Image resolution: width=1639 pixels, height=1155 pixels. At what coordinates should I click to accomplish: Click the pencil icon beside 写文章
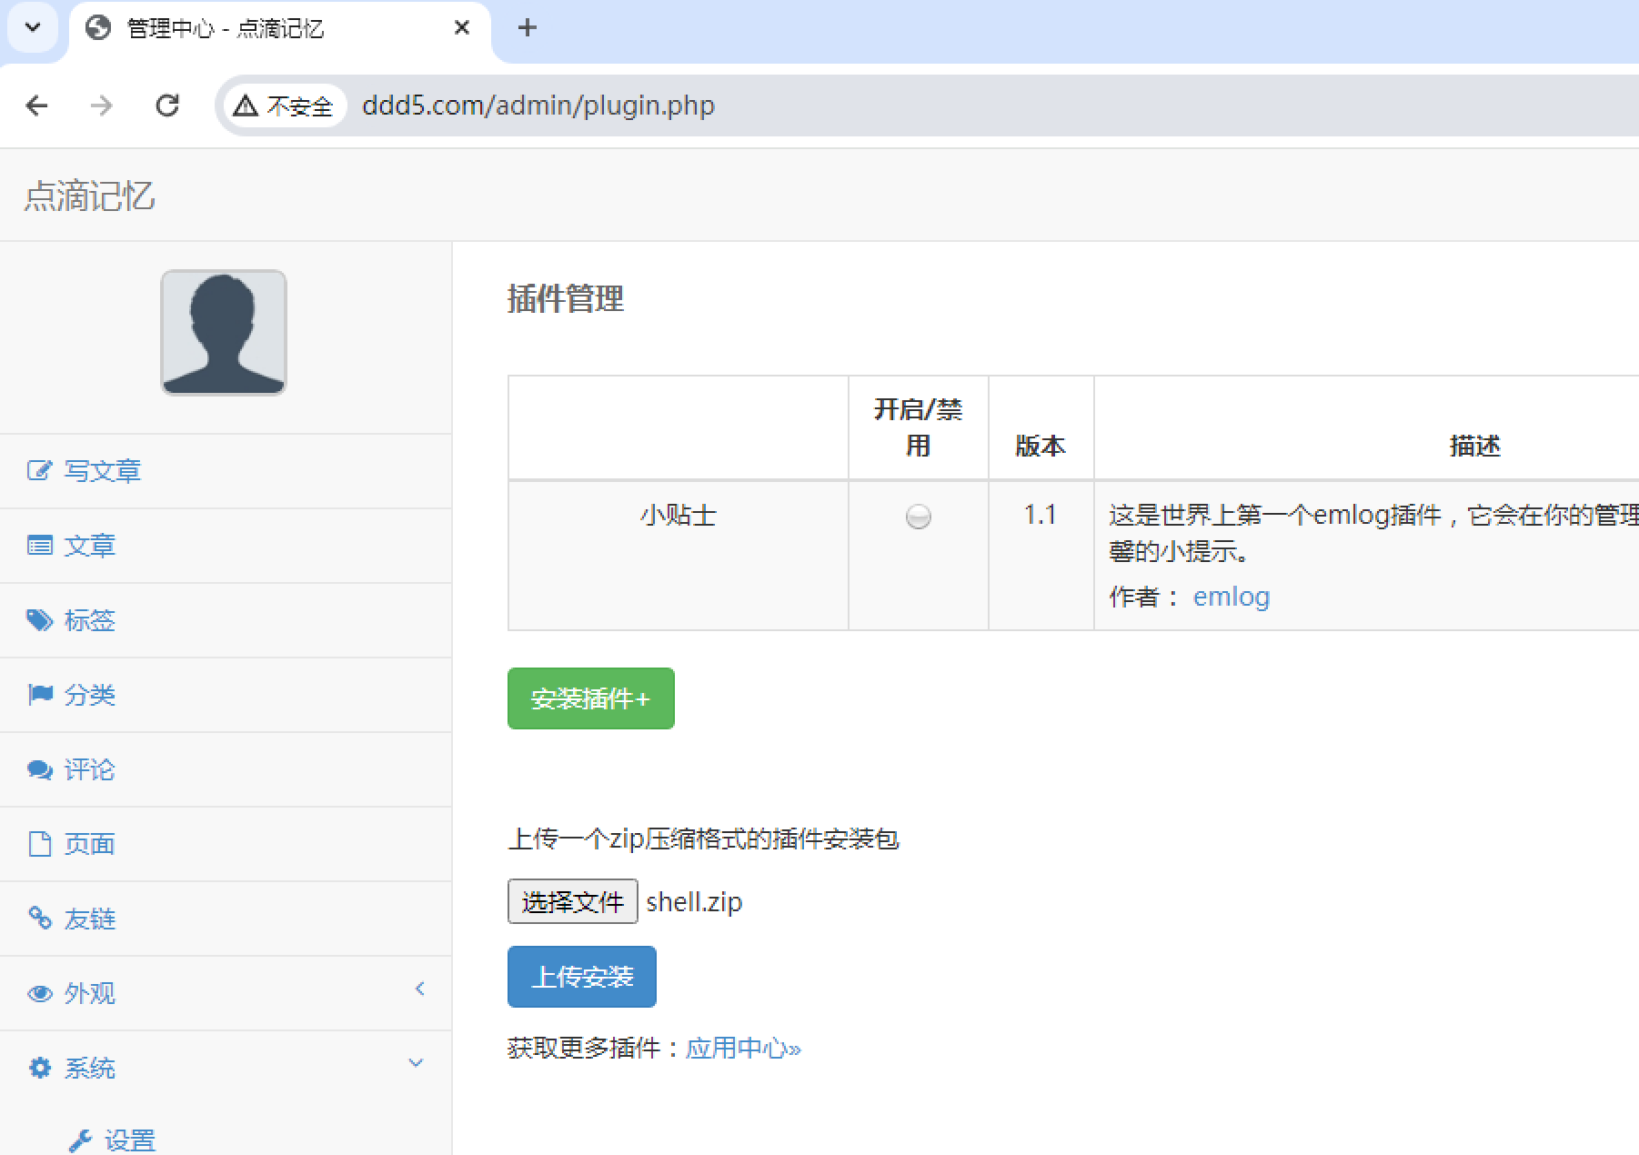39,471
